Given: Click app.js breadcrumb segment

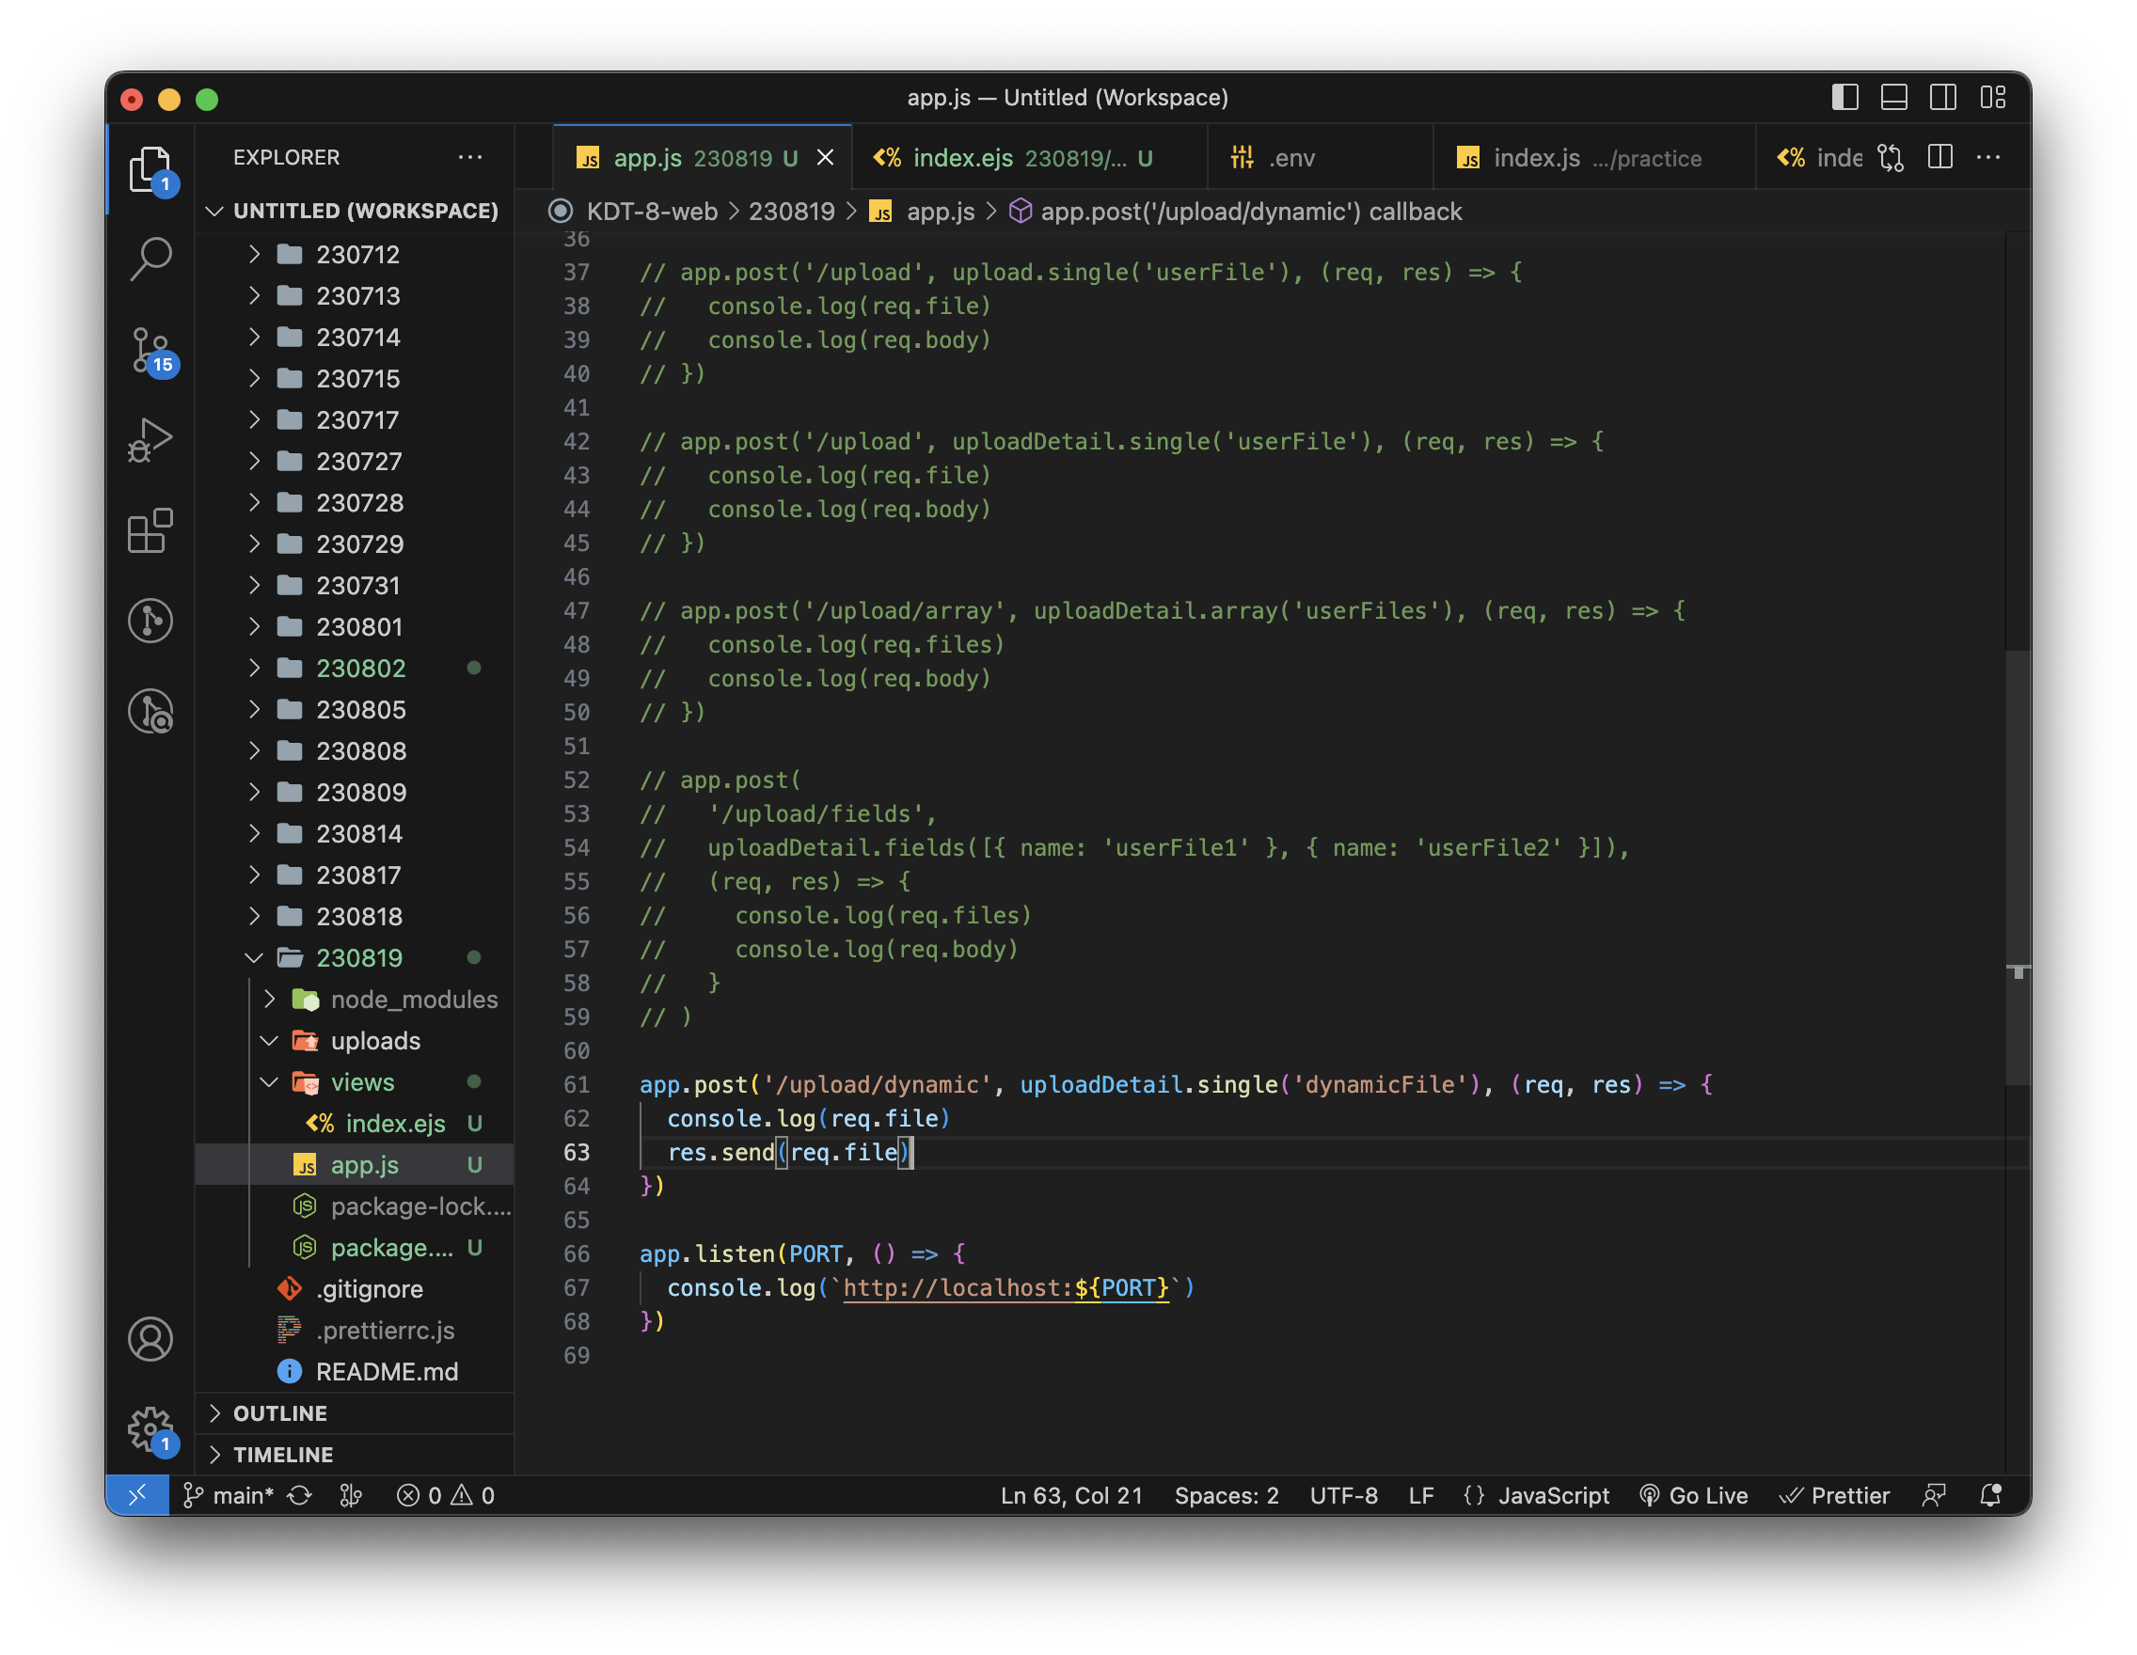Looking at the screenshot, I should 923,212.
